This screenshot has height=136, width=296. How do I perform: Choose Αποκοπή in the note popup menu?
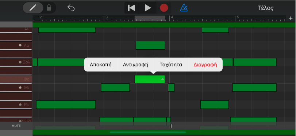(101, 65)
